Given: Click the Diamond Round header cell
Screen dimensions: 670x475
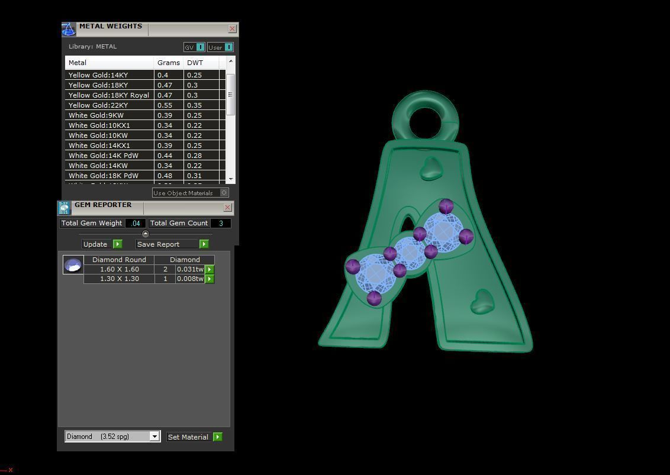Looking at the screenshot, I should point(119,259).
